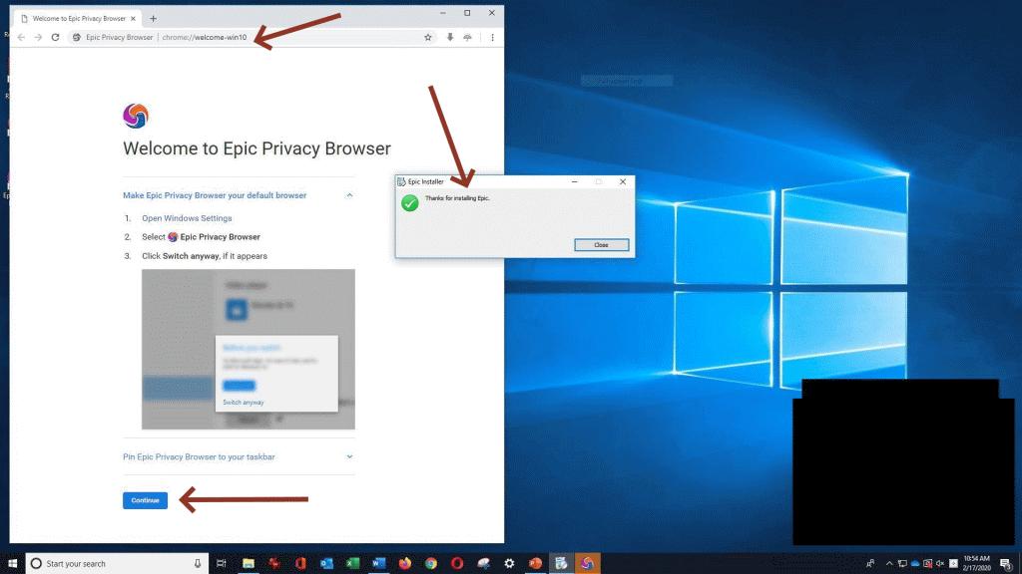Click "Thanks for installing Epic." message text

tap(457, 198)
